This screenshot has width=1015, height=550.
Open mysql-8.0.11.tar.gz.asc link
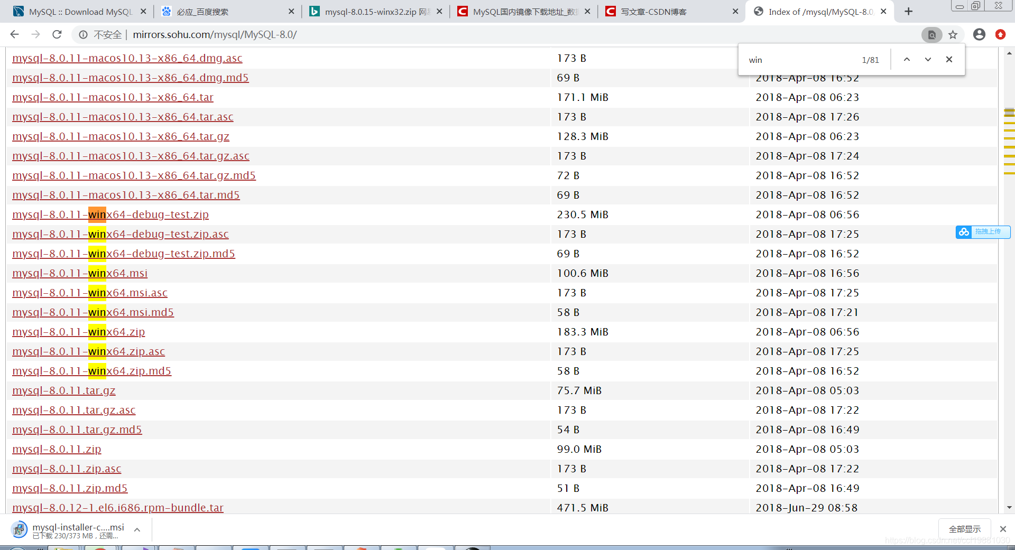74,410
